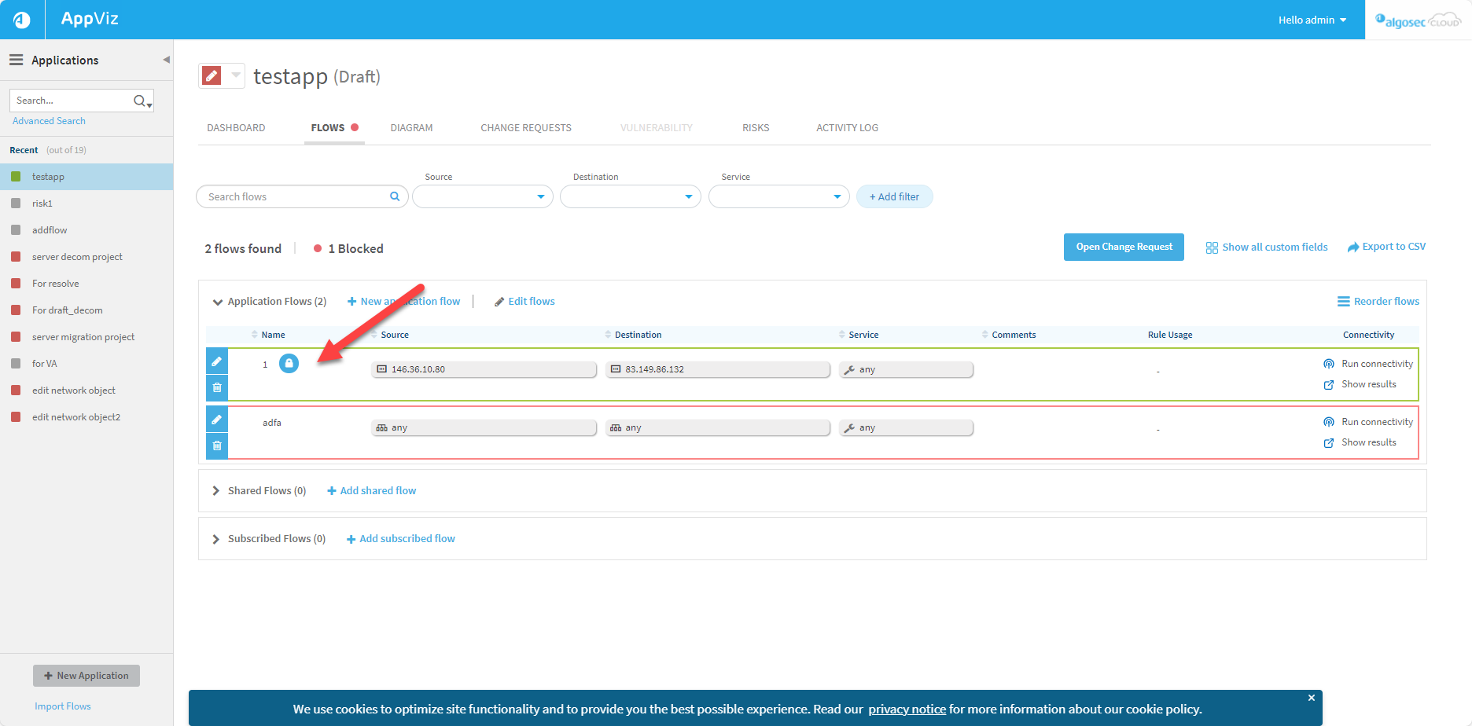
Task: Open the Source filter dropdown
Action: (483, 196)
